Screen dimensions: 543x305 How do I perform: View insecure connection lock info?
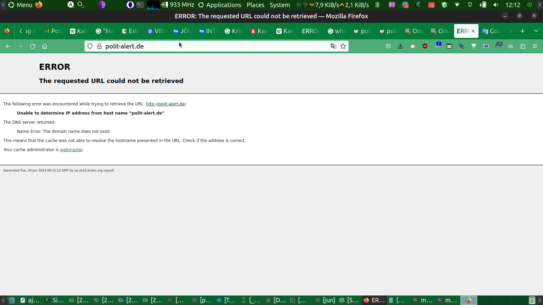click(x=99, y=46)
